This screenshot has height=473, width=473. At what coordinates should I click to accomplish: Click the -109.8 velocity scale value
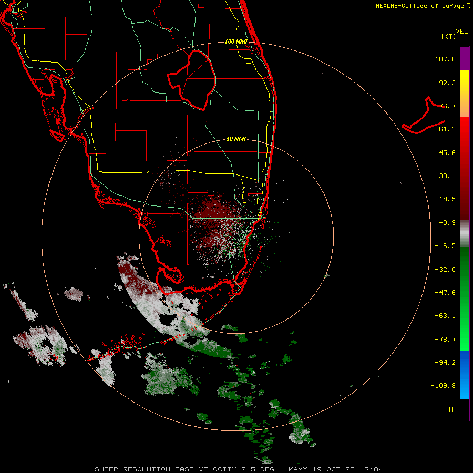click(443, 386)
